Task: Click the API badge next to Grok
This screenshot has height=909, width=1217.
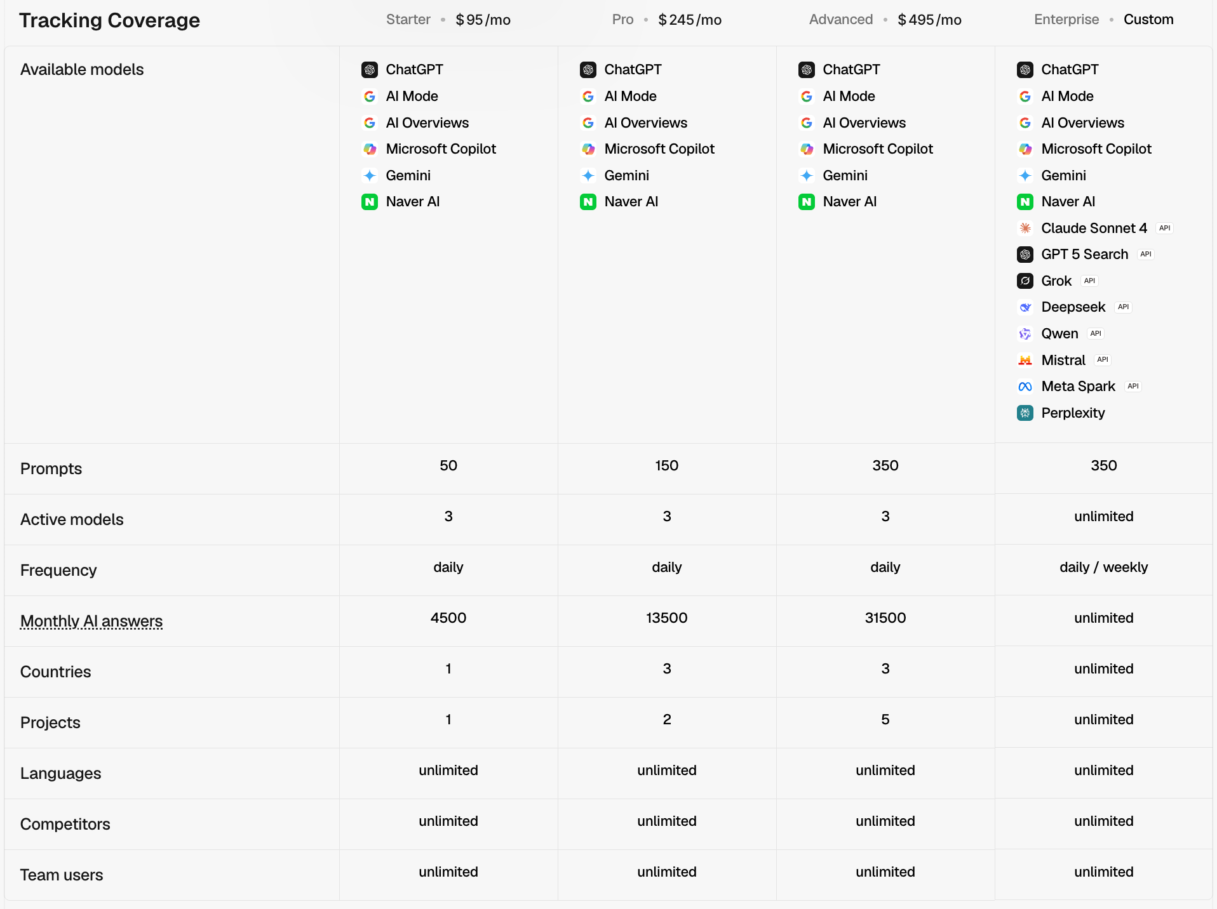Action: pos(1090,281)
